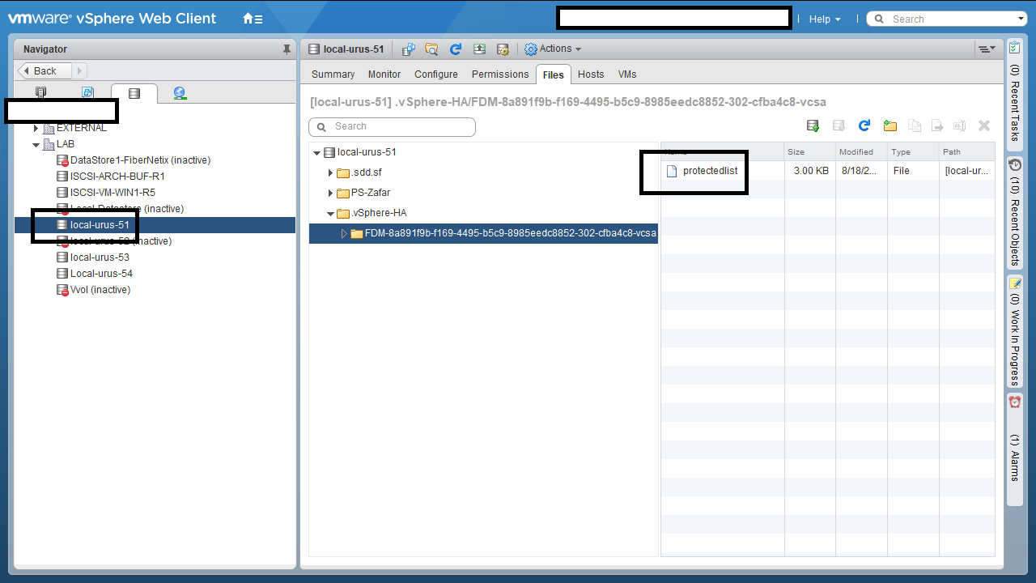The width and height of the screenshot is (1036, 583).
Task: Expand the FDM-8a891f9b folder arrow
Action: [344, 233]
